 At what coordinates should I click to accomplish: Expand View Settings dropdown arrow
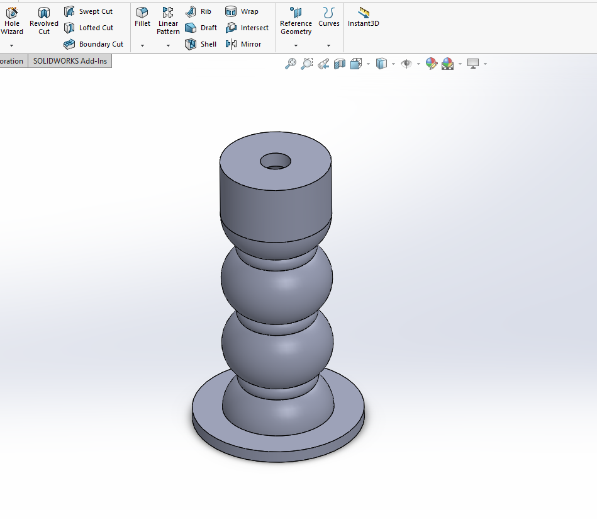point(485,64)
